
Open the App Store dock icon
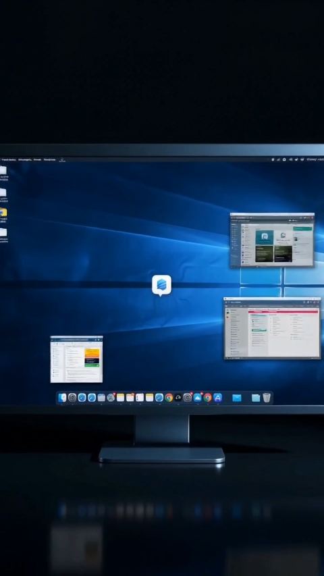[217, 398]
